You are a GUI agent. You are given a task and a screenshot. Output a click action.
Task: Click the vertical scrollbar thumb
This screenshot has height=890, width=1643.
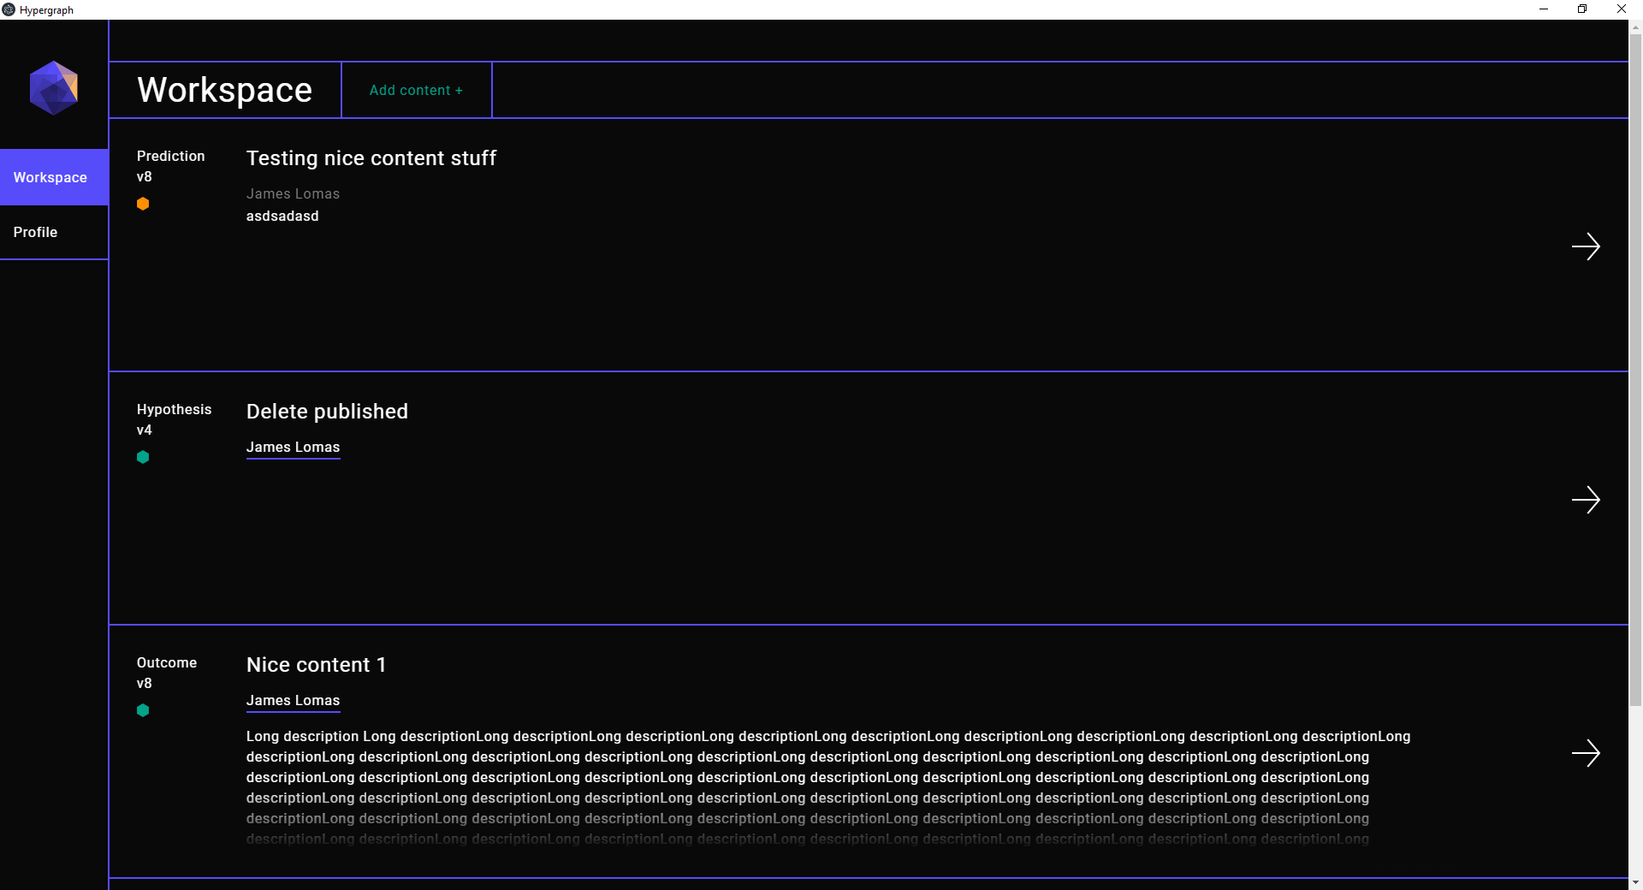(x=1635, y=370)
